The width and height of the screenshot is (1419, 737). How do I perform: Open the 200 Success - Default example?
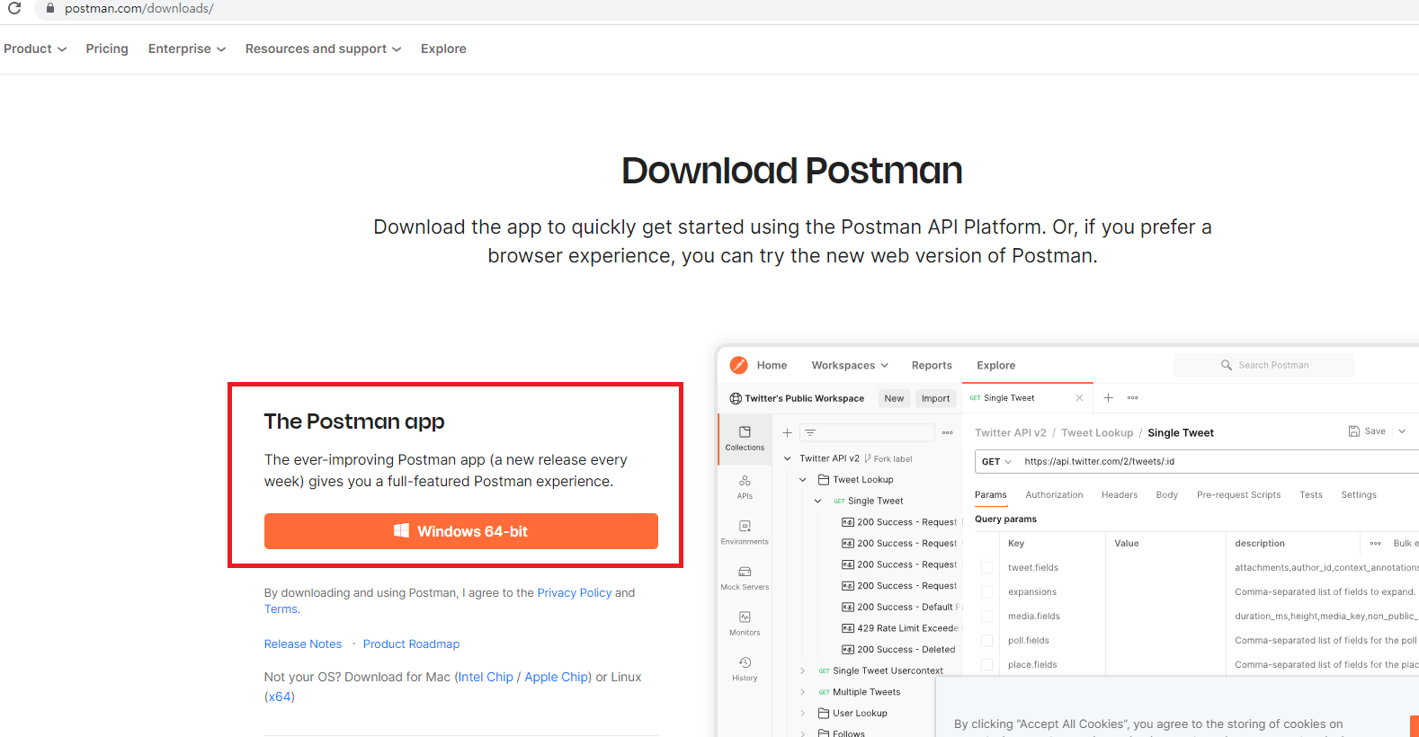click(900, 608)
